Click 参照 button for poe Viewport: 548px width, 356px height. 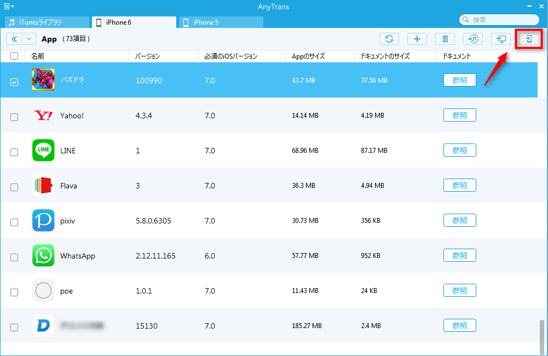pyautogui.click(x=459, y=290)
